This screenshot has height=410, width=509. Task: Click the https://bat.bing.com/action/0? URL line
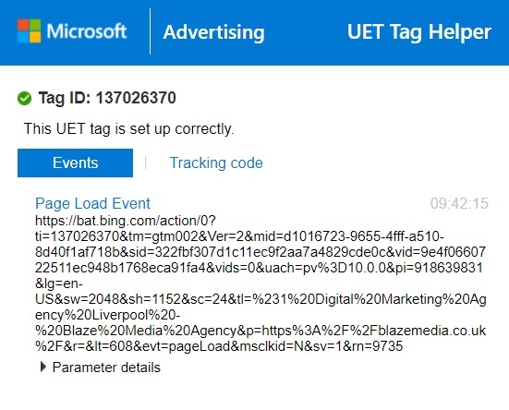126,221
